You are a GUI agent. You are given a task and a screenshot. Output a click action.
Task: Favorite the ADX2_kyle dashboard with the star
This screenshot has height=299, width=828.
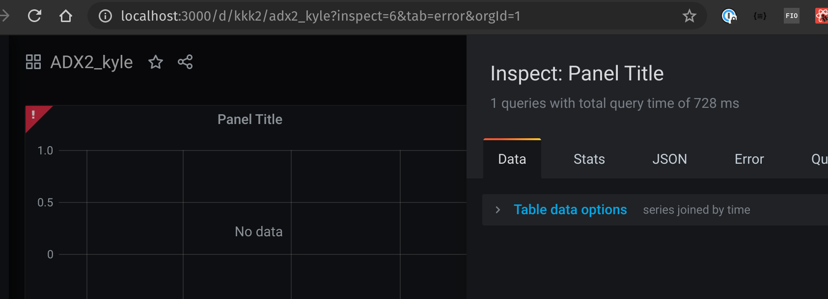[156, 62]
